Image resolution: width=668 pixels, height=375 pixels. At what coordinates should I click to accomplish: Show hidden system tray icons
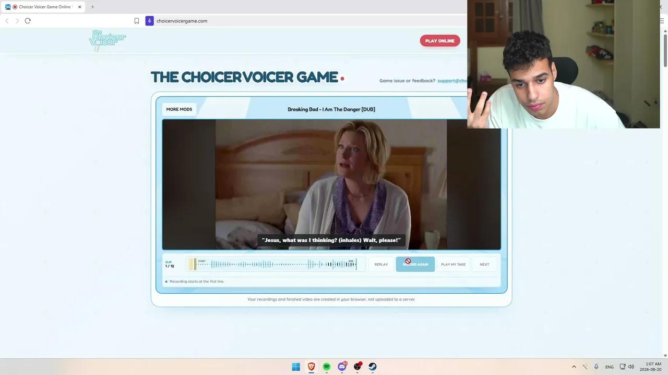click(x=574, y=367)
